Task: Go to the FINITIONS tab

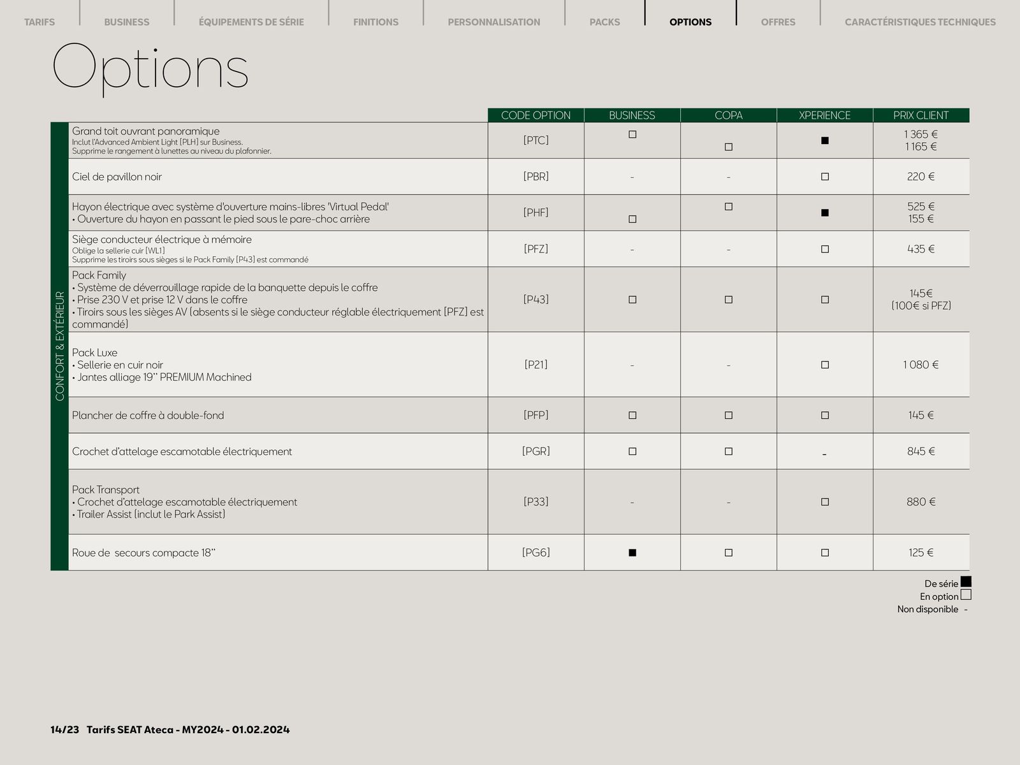Action: 375,22
